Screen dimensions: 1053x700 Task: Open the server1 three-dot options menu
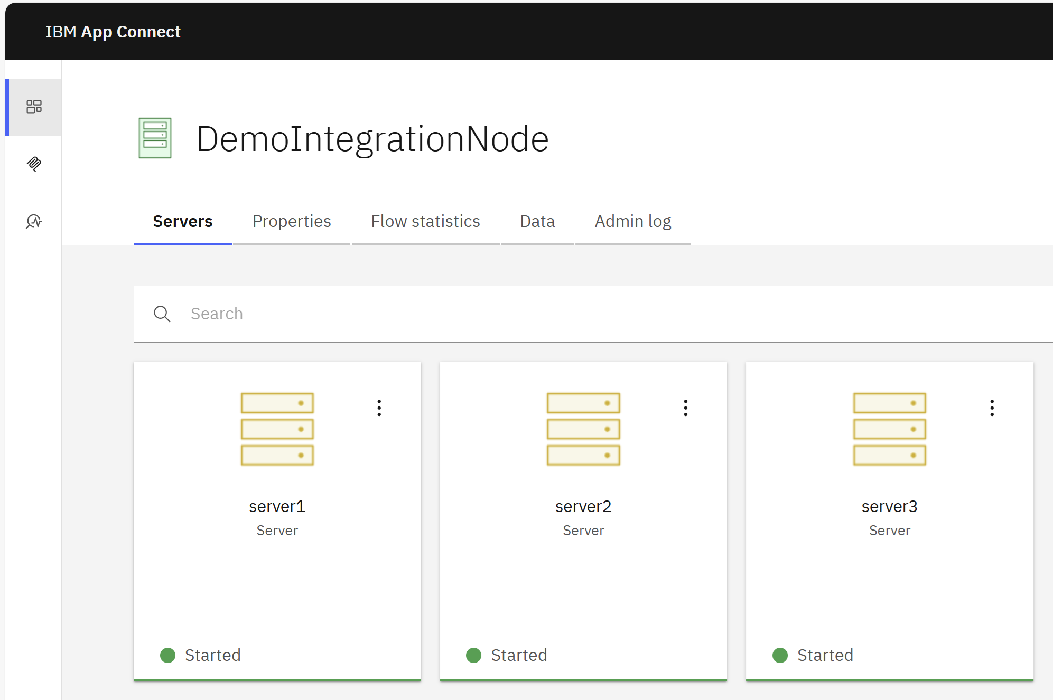[x=379, y=408]
